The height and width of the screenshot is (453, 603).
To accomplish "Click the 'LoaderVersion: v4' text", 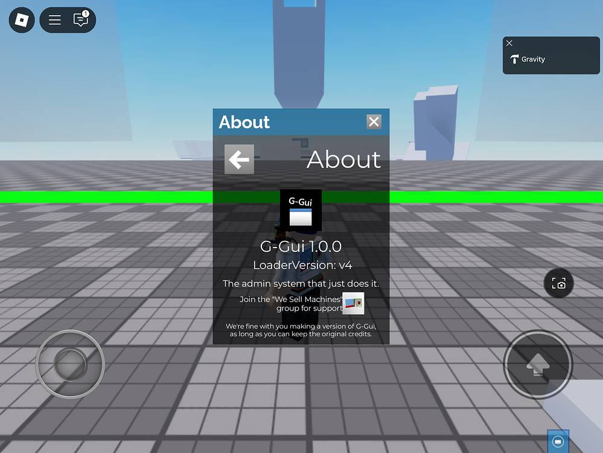I will [x=302, y=265].
